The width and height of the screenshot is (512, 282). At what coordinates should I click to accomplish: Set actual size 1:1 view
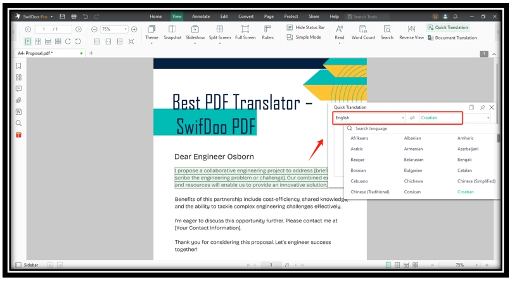point(97,41)
